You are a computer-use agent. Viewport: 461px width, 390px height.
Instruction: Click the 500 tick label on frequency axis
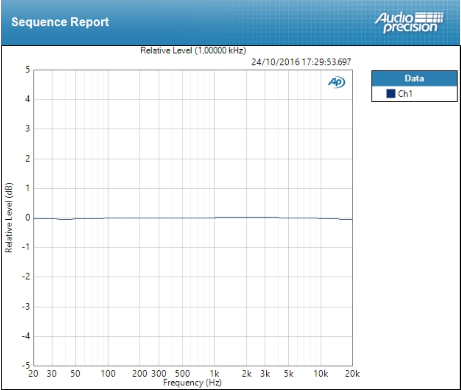(182, 373)
